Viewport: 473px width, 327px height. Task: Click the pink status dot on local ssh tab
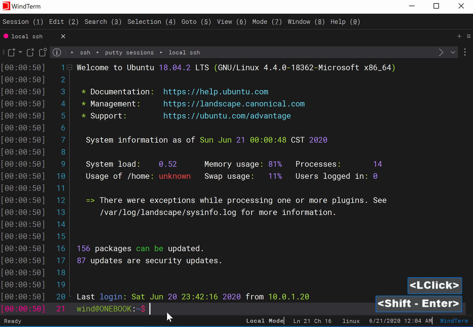click(6, 36)
